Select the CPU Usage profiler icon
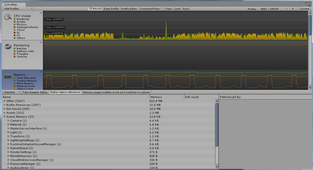313x170 pixels. (x=8, y=17)
